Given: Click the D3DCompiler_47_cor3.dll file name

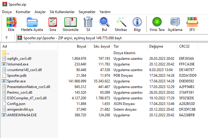Looking at the screenshot, I should (27, 98).
